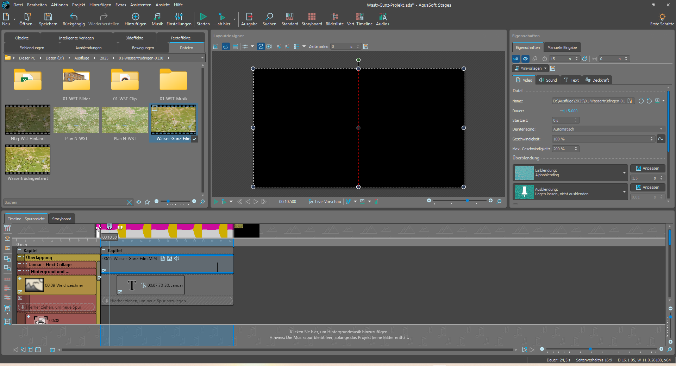
Task: Adjust the layout designer zoom slider
Action: pos(467,201)
